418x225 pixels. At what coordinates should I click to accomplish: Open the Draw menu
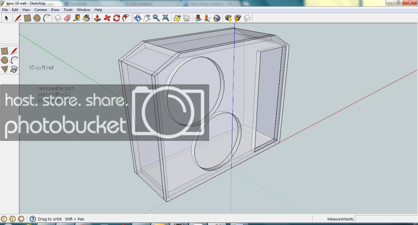(55, 9)
